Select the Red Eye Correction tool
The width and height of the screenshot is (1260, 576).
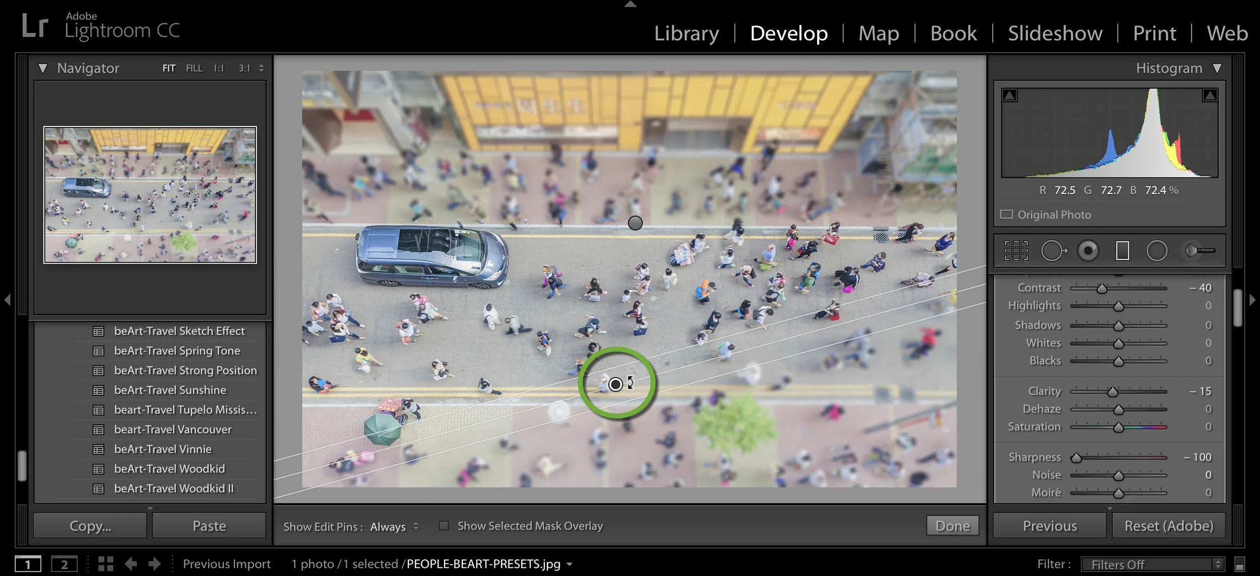point(1088,250)
